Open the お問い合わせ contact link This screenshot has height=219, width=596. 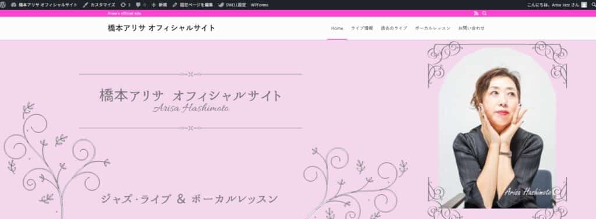click(x=471, y=28)
